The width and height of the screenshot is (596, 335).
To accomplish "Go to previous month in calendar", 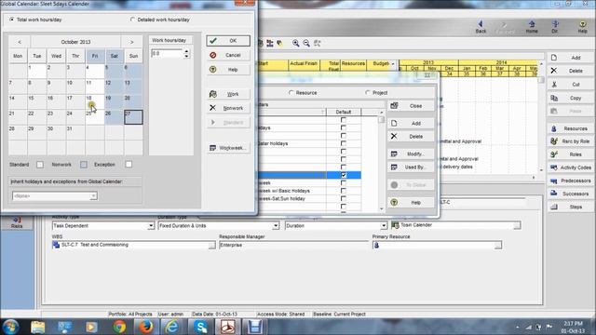I will 20,42.
